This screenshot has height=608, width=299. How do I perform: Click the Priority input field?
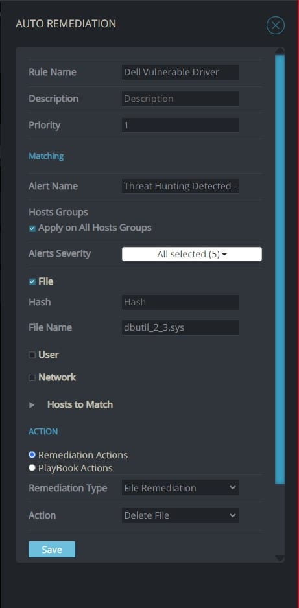click(x=180, y=125)
